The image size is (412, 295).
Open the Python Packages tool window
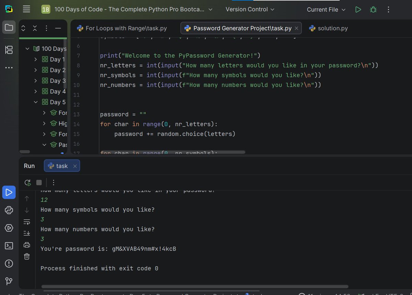click(x=9, y=210)
